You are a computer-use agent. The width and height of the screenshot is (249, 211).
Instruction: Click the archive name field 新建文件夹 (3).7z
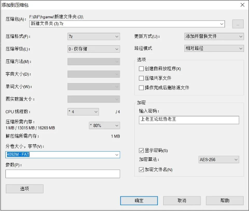tap(127, 24)
